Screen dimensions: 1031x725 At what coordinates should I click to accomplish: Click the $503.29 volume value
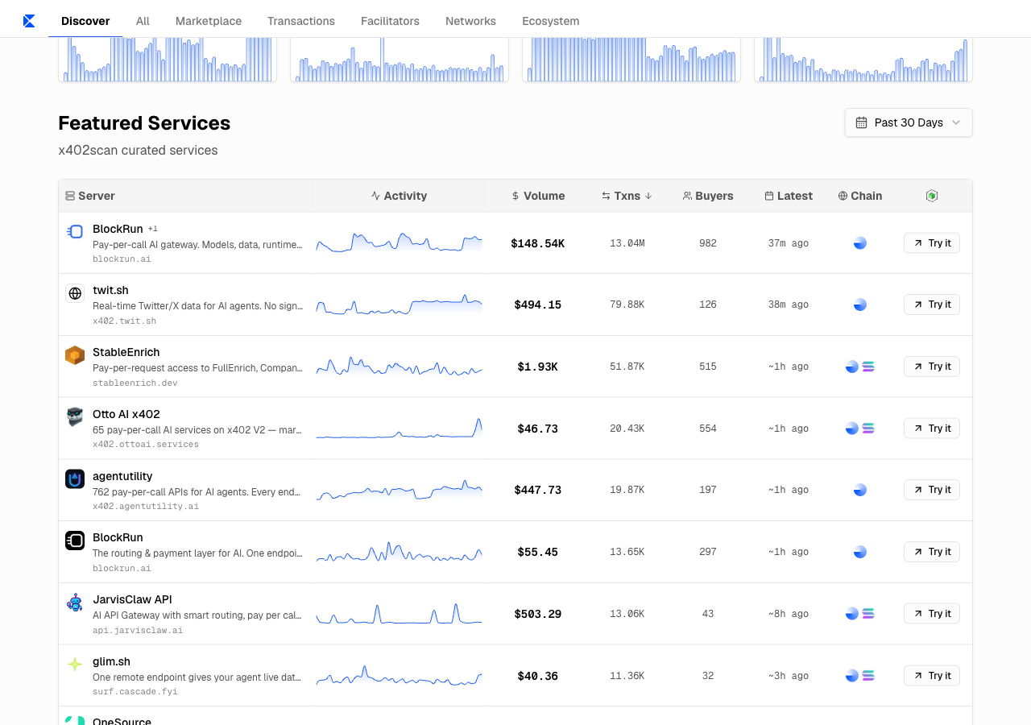538,614
